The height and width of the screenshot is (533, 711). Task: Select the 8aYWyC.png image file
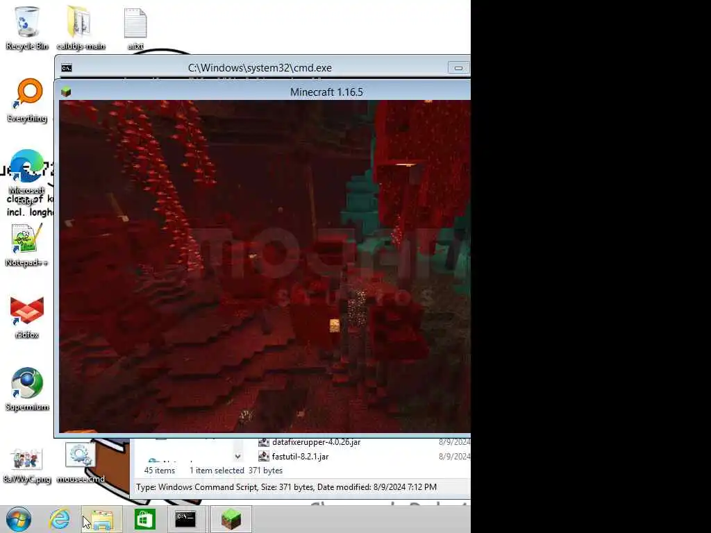[x=27, y=464]
